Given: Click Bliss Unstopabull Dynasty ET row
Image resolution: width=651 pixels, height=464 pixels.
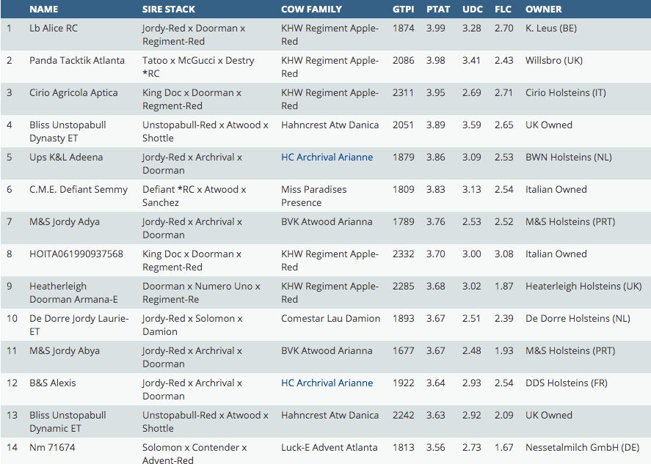Looking at the screenshot, I should pyautogui.click(x=68, y=131).
